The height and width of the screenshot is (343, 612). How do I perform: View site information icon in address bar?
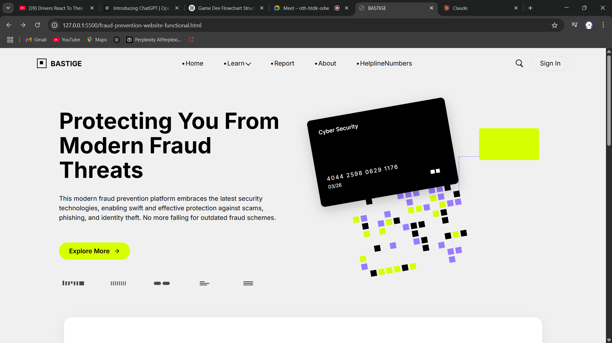[55, 25]
